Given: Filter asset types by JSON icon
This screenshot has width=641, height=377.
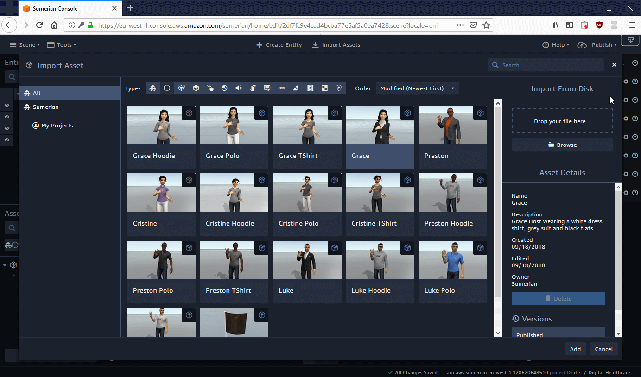Looking at the screenshot, I should coord(281,88).
